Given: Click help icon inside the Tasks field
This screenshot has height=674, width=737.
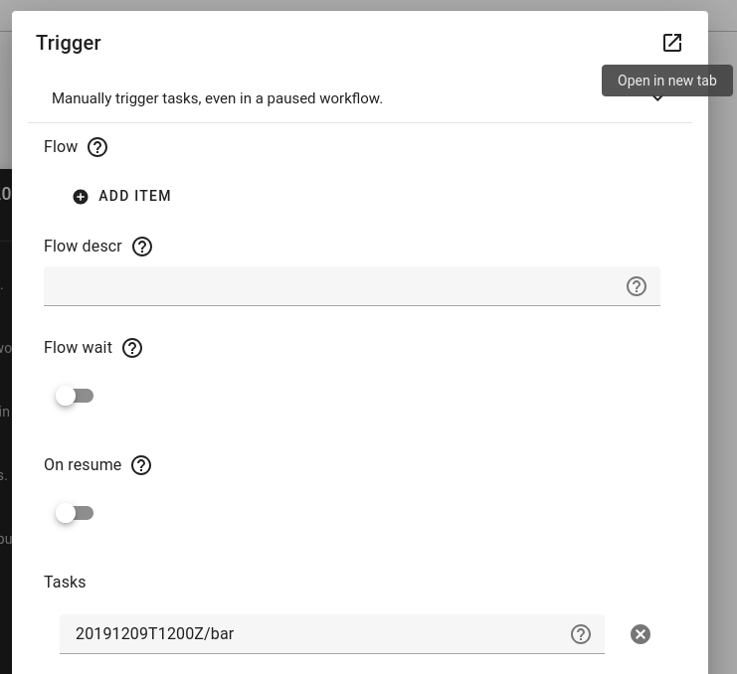Looking at the screenshot, I should 581,634.
